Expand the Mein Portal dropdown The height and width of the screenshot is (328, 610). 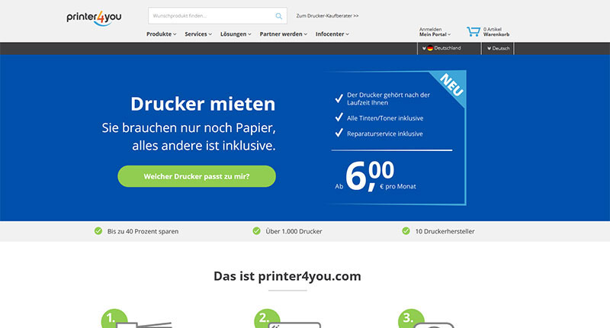tap(435, 34)
